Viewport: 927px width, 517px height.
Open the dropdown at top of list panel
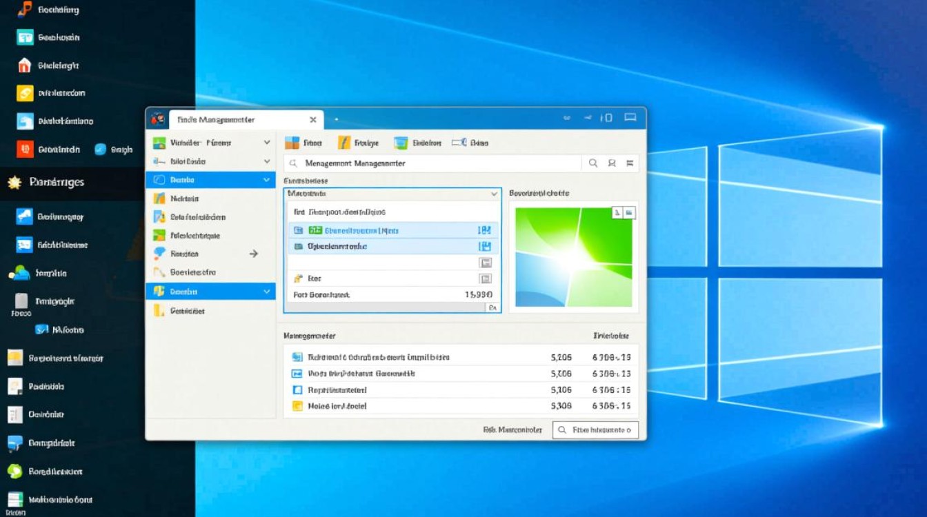(493, 194)
